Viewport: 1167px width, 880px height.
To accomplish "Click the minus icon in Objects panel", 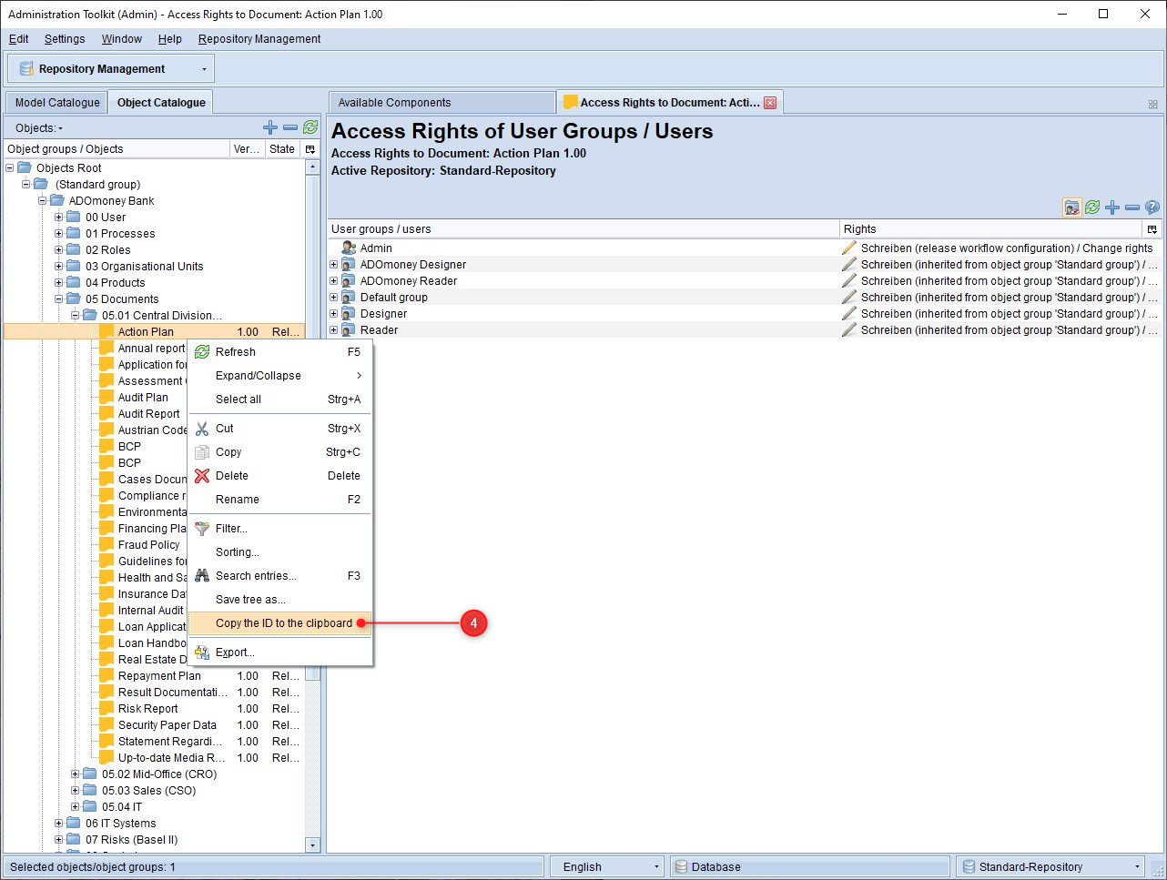I will coord(290,127).
